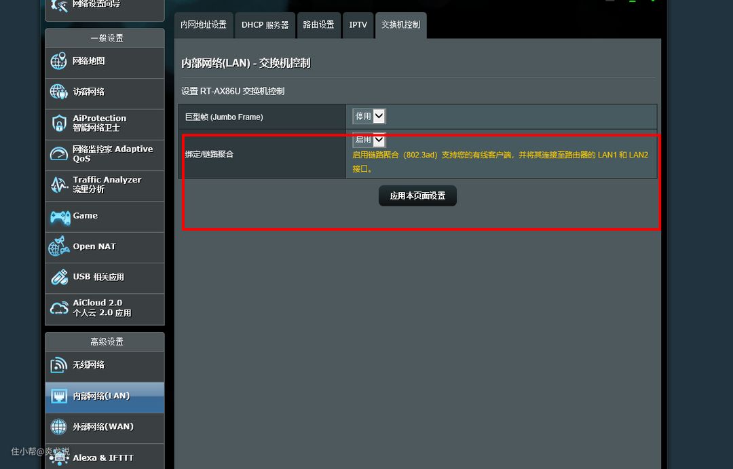
Task: Click the 巨型帧 (Jumbo Frame) label
Action: 224,117
